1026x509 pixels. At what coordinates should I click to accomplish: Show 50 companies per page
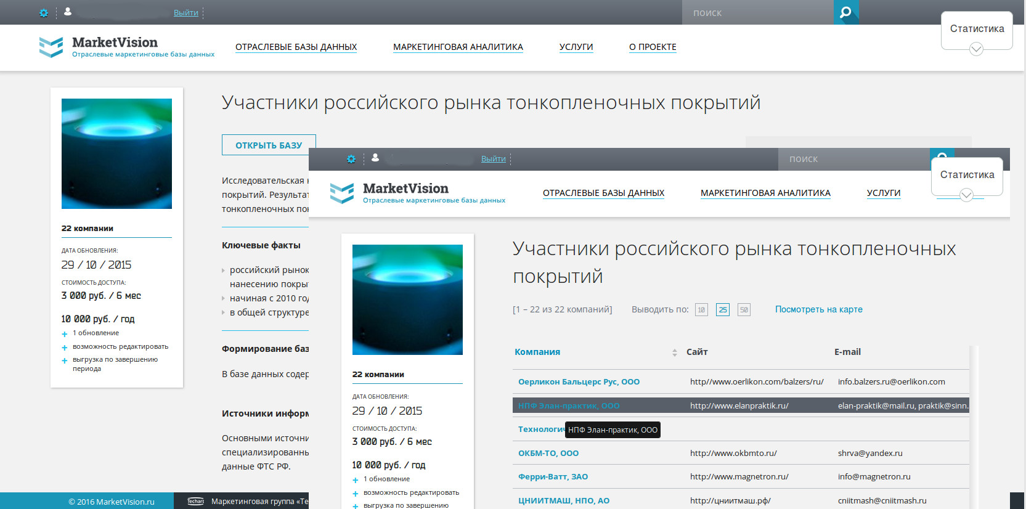click(744, 310)
